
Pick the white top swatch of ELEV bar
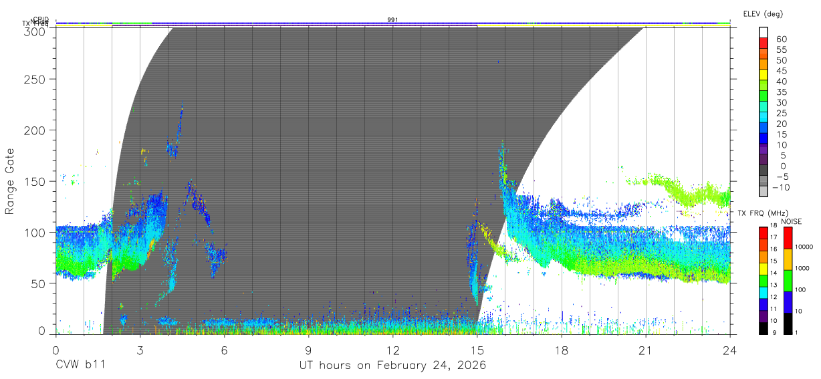(x=764, y=32)
